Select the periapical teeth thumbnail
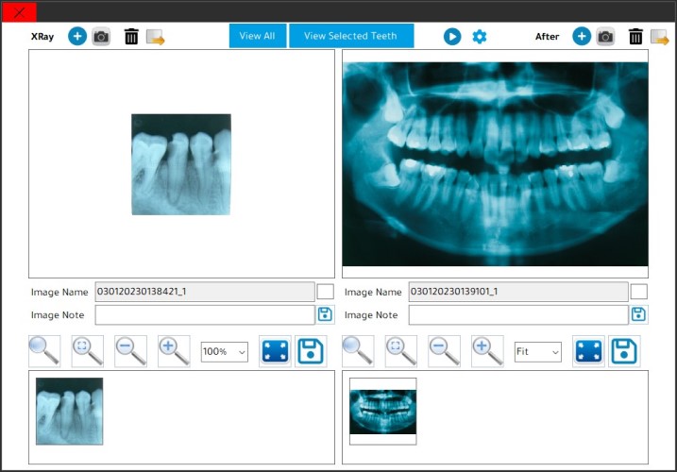Screen dimensions: 677x472 69,411
